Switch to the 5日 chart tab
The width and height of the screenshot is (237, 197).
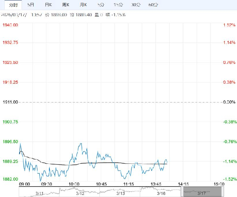31,5
